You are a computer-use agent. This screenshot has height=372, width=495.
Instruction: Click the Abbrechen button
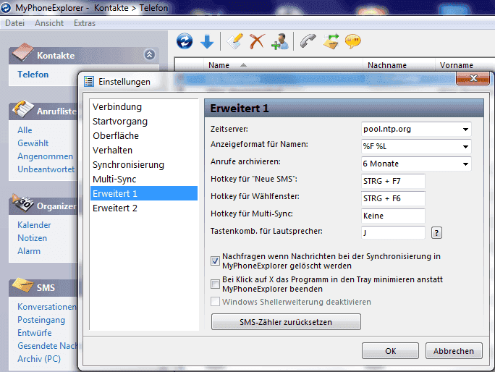pos(454,351)
